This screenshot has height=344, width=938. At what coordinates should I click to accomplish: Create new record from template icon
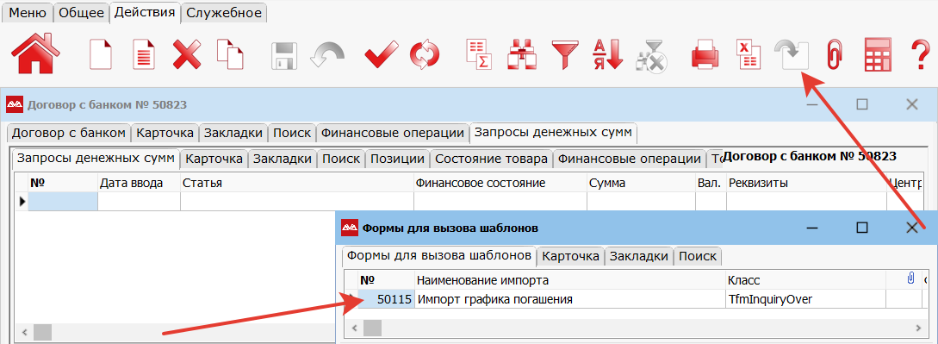[144, 53]
